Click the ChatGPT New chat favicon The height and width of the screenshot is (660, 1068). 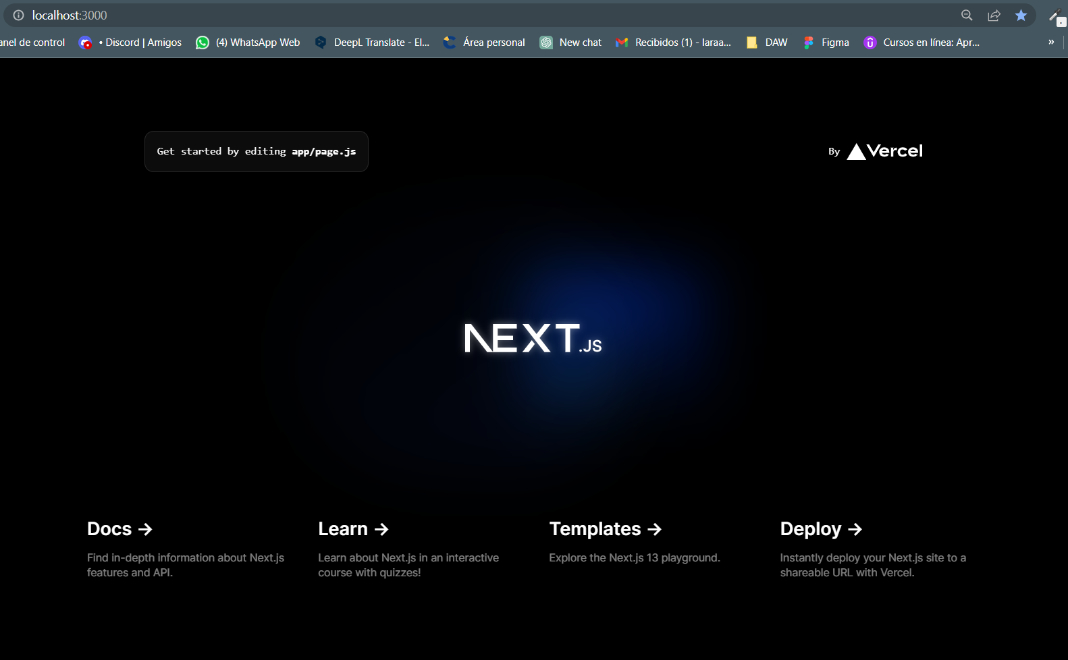546,43
